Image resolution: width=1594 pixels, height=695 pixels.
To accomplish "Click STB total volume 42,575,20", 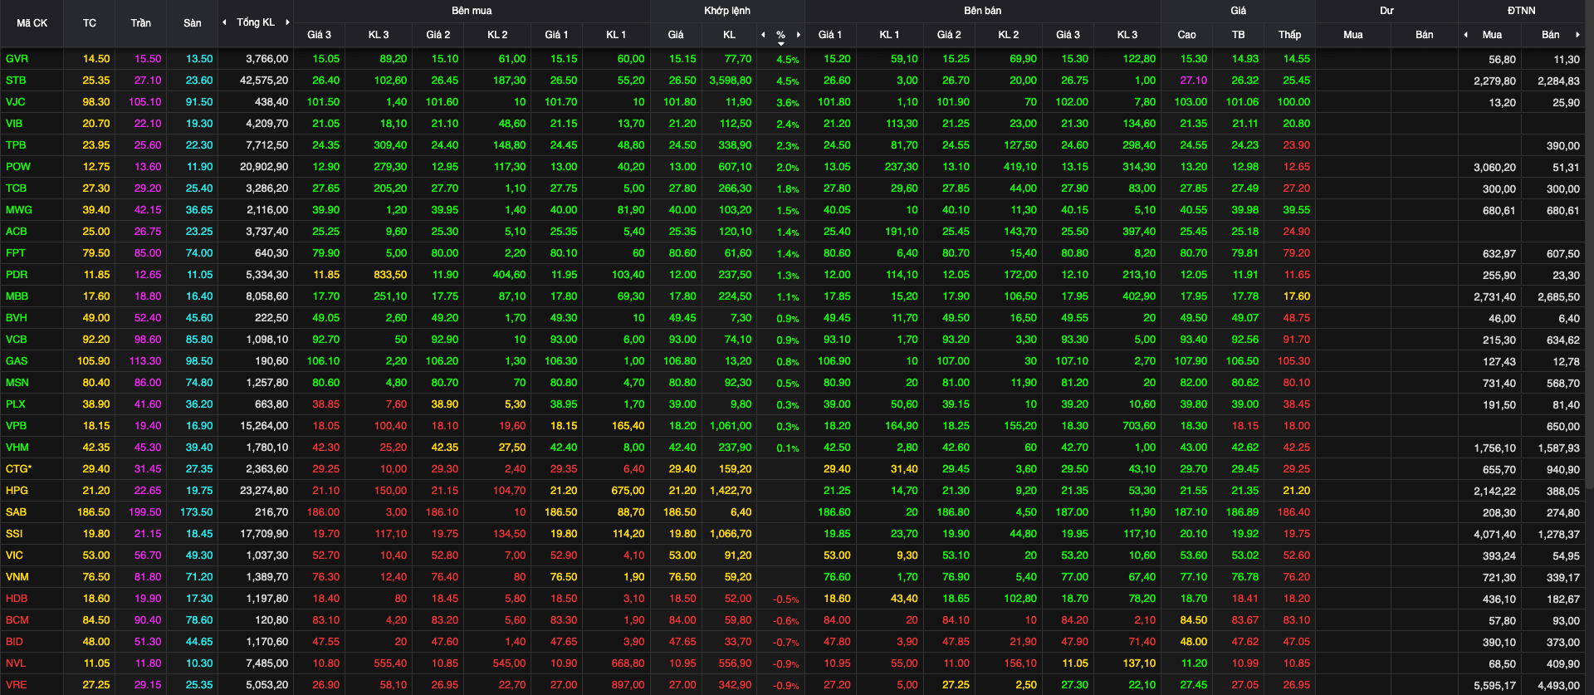I will click(x=264, y=81).
